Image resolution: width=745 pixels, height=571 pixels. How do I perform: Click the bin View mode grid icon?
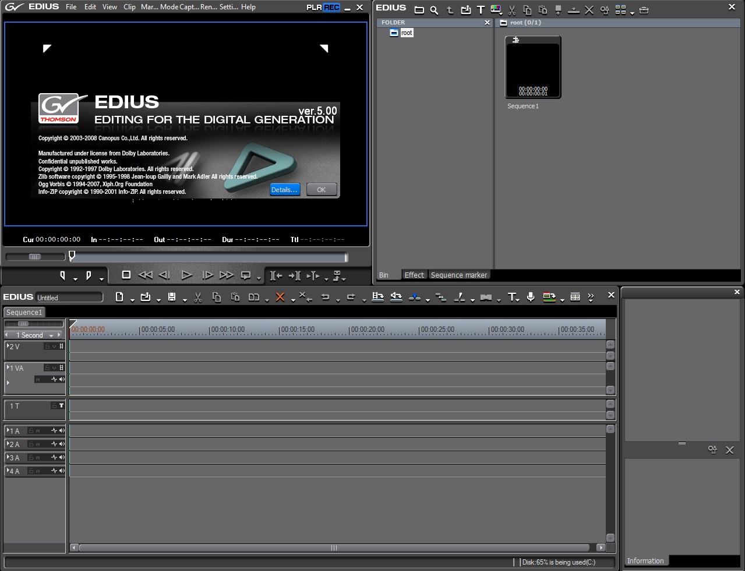point(620,10)
